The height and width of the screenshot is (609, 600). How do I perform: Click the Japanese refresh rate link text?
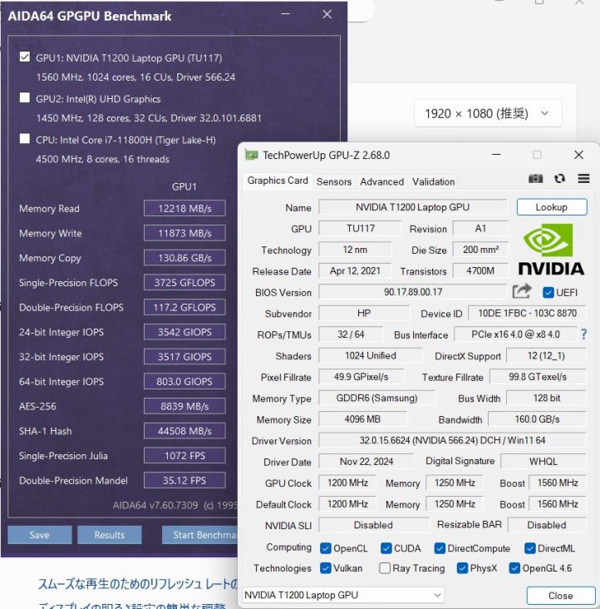pyautogui.click(x=138, y=583)
